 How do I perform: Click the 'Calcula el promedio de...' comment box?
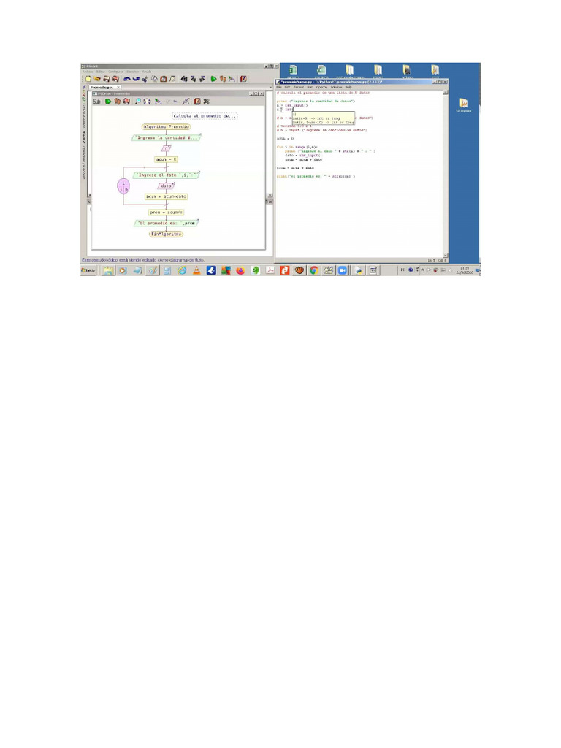tap(205, 116)
